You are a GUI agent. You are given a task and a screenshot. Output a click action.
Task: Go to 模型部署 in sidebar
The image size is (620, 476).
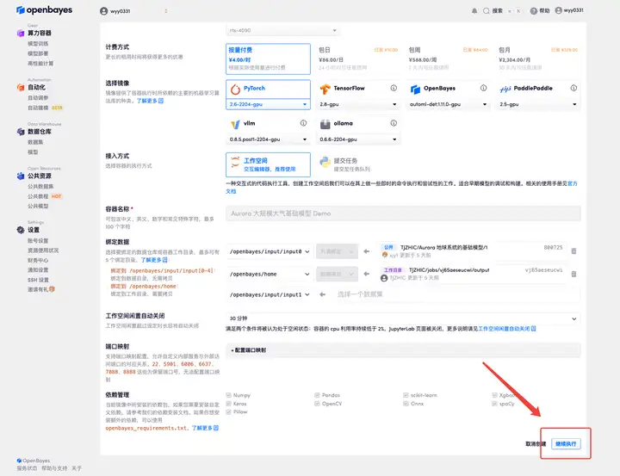click(x=38, y=53)
